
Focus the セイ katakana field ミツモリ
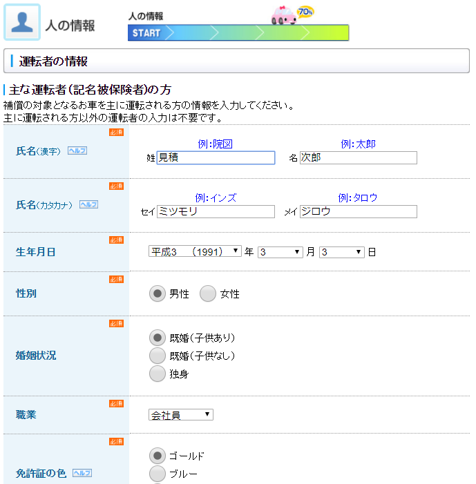pos(216,212)
